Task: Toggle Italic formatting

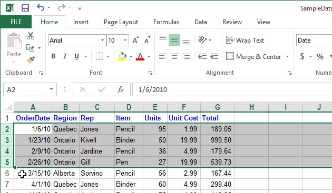Action: (65, 56)
